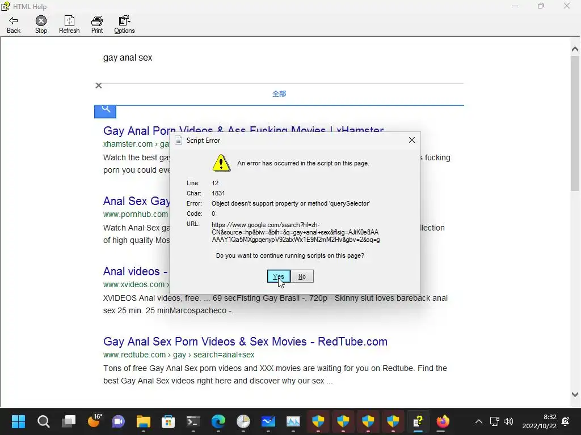Open the 'Anal videos -' result link
The height and width of the screenshot is (435, 581).
[x=135, y=271]
